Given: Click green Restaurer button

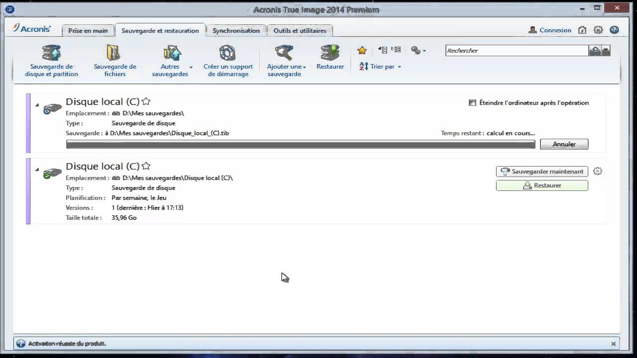Looking at the screenshot, I should pos(542,185).
